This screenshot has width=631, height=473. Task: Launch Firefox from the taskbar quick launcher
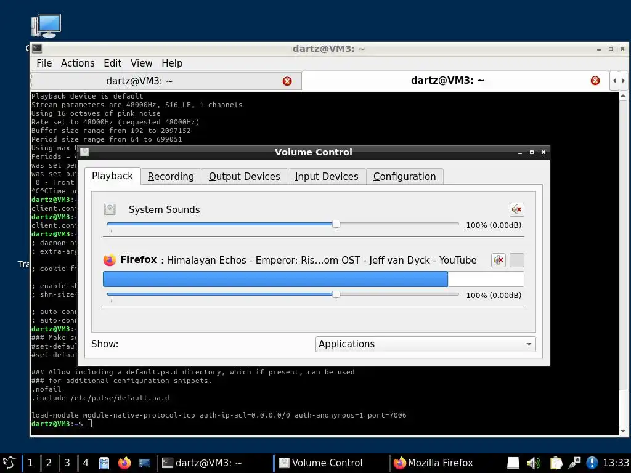click(124, 463)
